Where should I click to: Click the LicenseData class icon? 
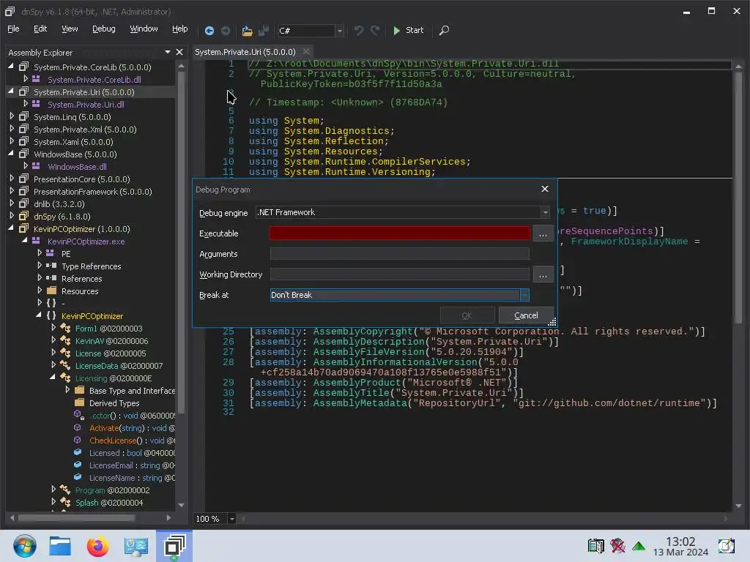65,365
